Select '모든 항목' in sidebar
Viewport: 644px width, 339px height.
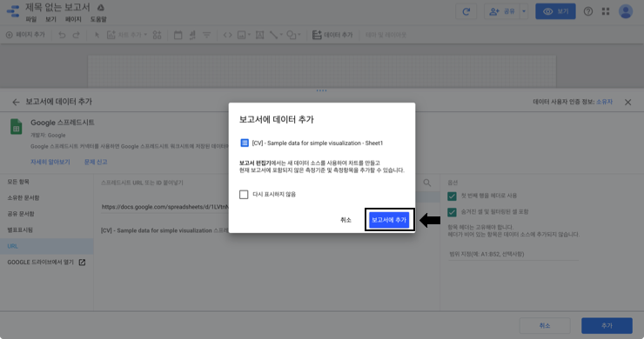point(46,182)
